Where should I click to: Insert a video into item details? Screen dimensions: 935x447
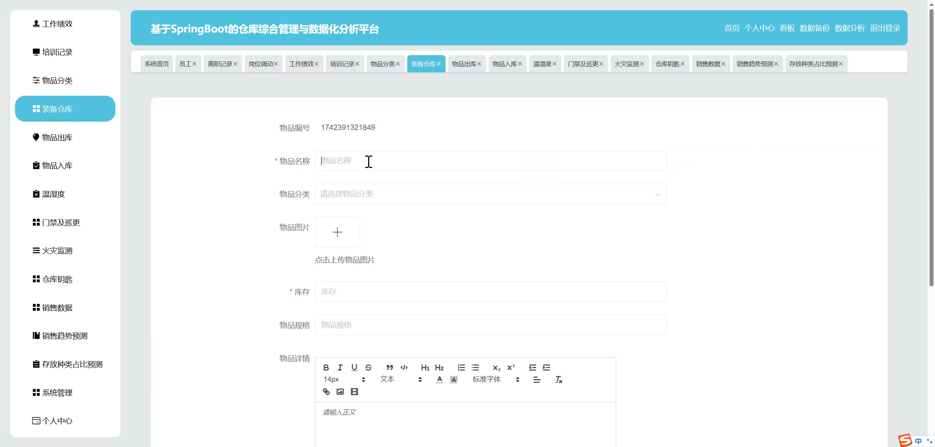(x=354, y=391)
